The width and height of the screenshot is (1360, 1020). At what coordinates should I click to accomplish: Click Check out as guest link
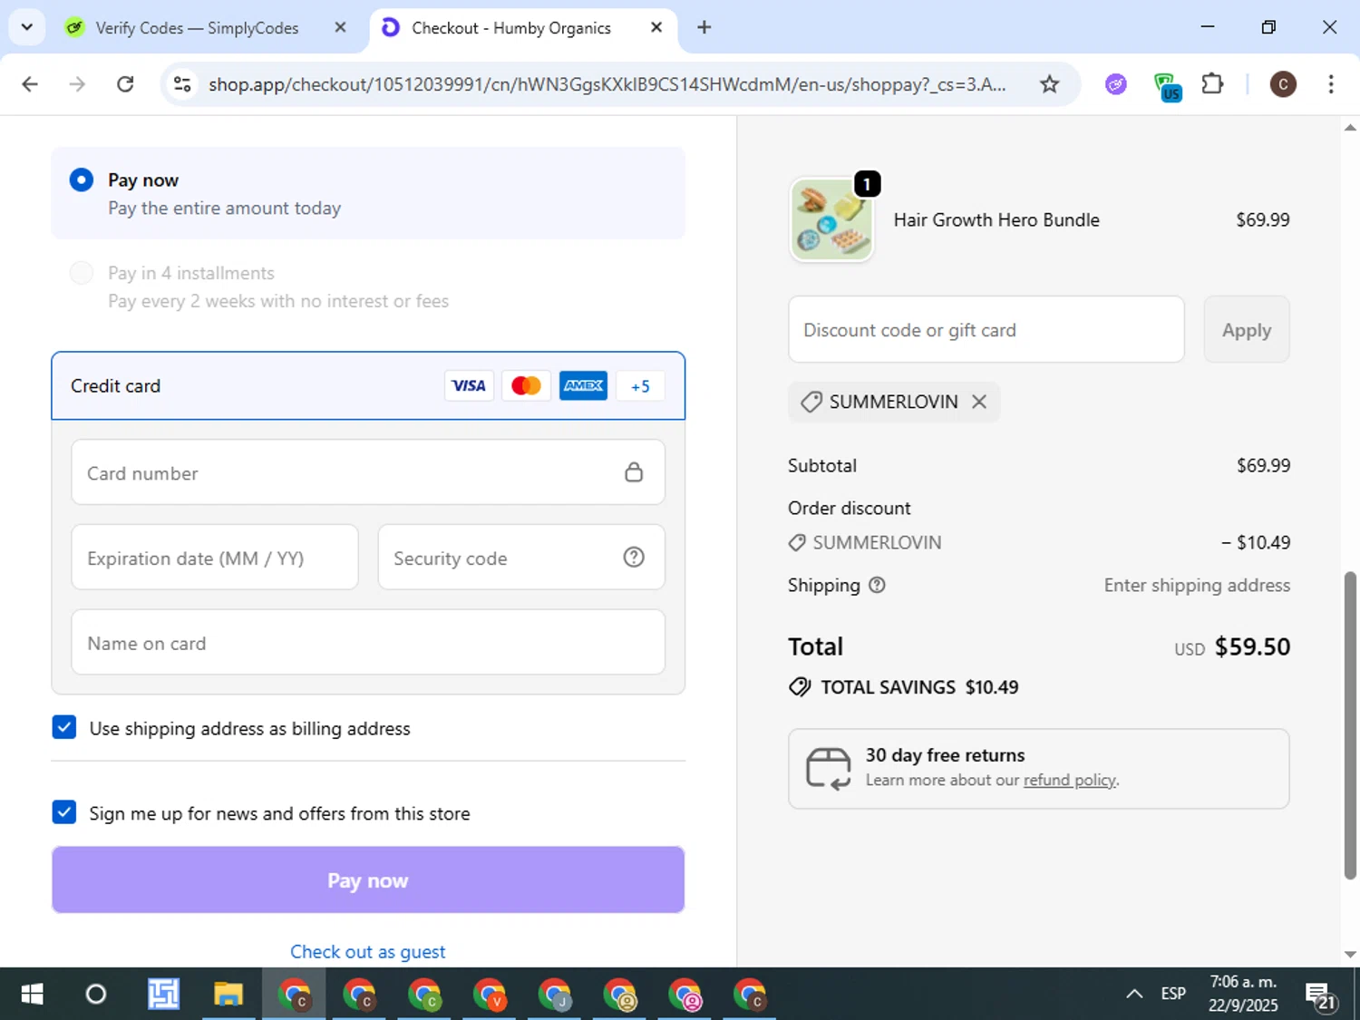(x=368, y=952)
